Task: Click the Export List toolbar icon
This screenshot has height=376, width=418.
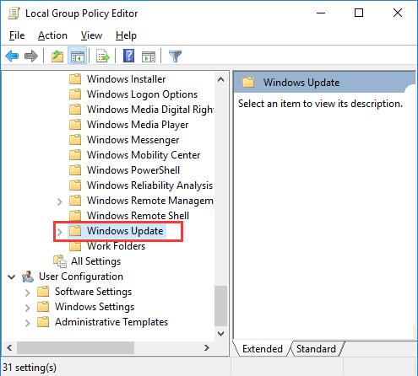Action: 103,56
